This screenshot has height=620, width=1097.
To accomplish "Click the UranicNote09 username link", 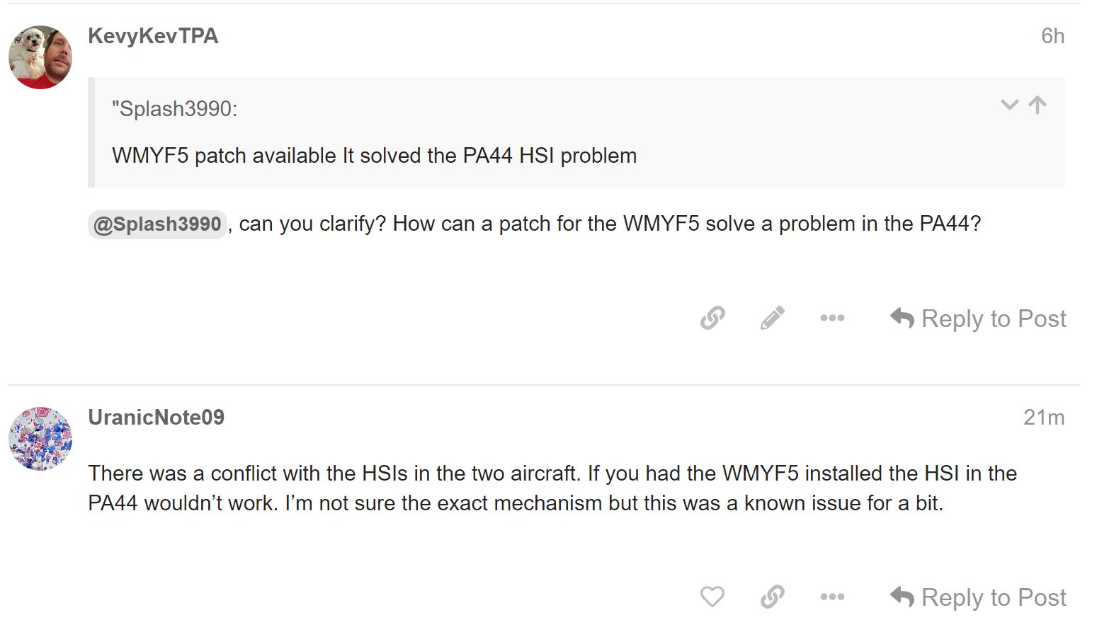I will 156,418.
